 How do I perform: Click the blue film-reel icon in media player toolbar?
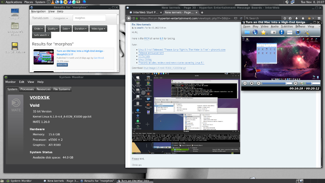point(298,32)
